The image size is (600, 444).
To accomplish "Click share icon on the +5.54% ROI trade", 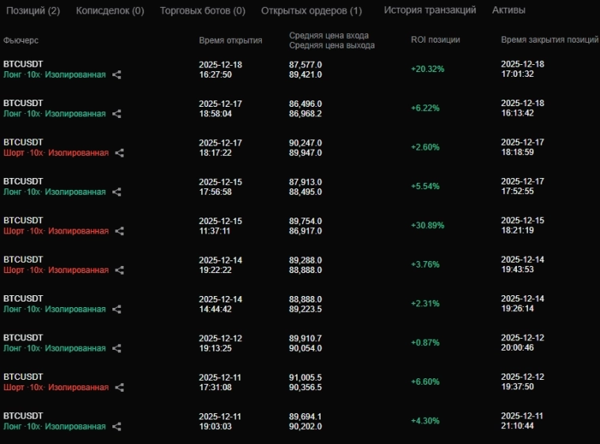I will point(117,192).
